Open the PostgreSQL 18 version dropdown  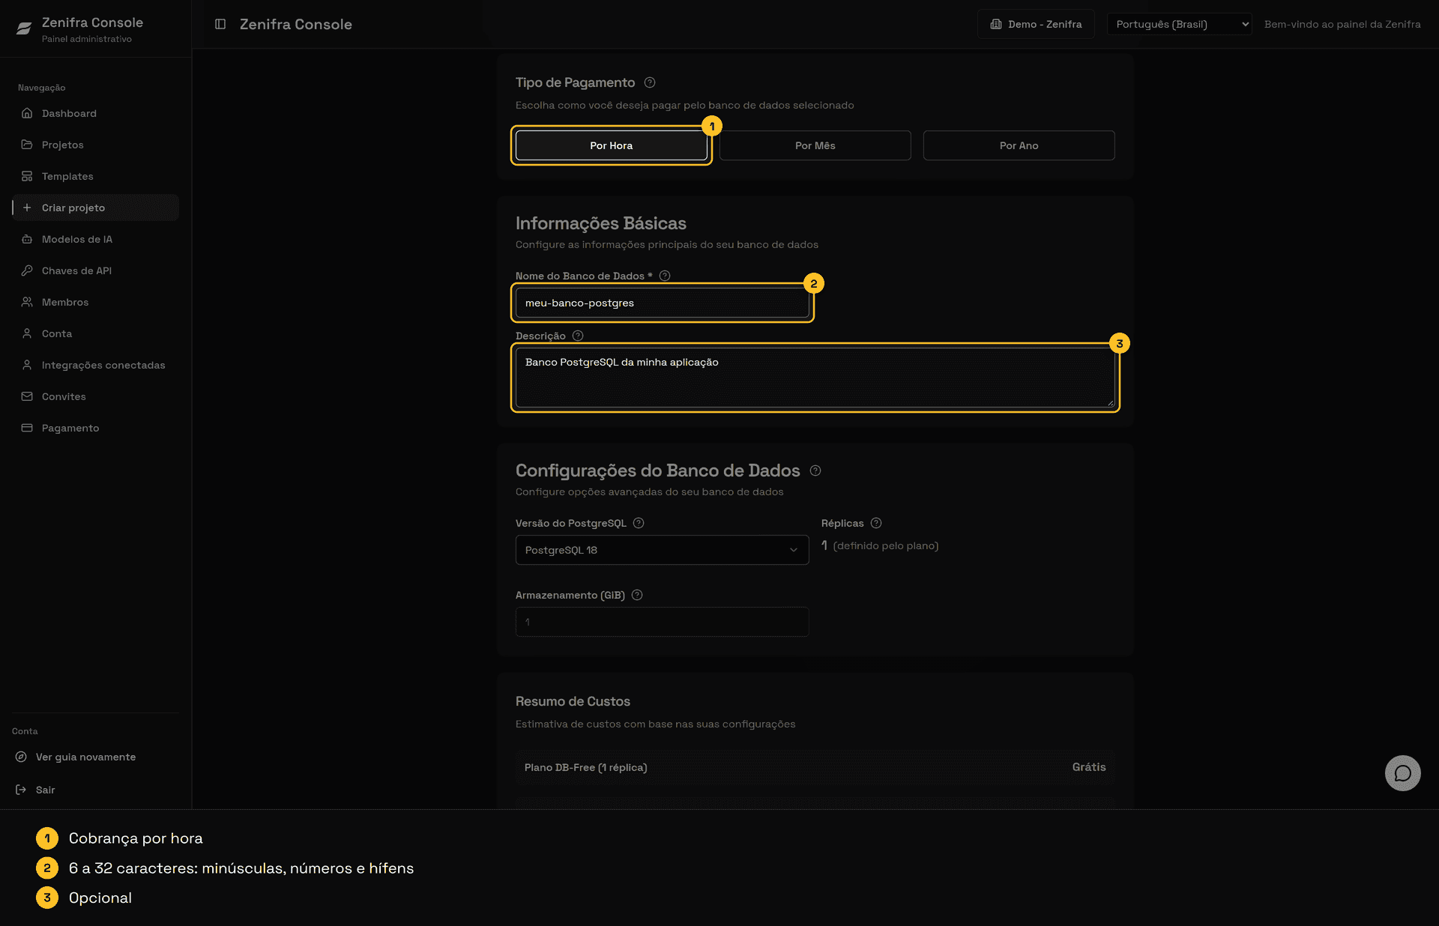pos(663,550)
